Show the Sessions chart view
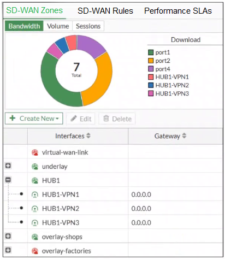This screenshot has width=225, height=259. click(88, 26)
